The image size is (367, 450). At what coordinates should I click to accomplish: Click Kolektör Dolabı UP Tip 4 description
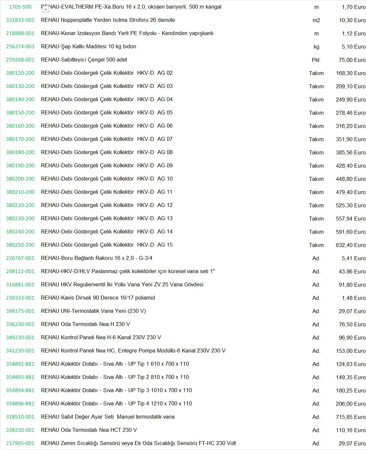[x=116, y=404]
